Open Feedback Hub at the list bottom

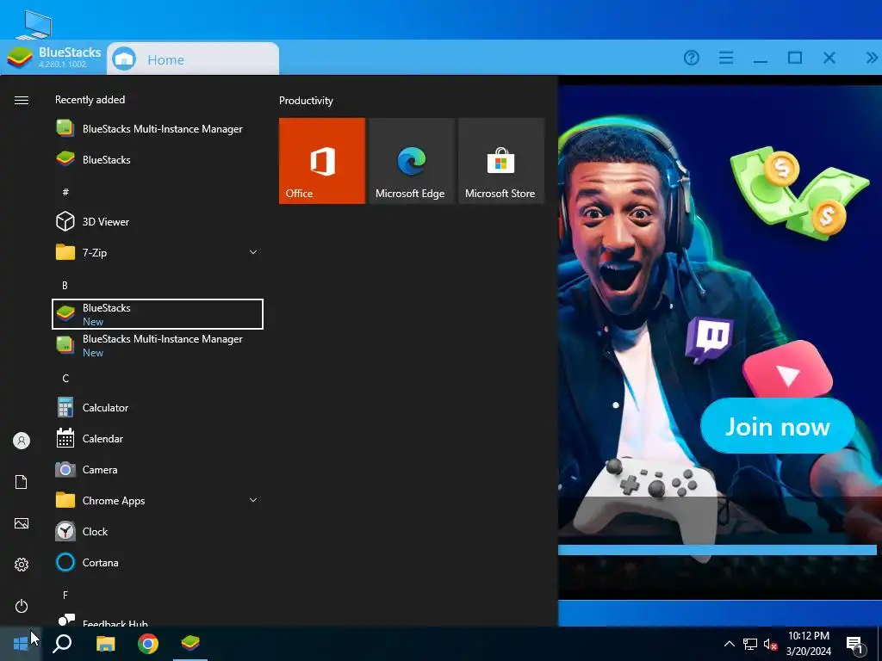(158, 620)
